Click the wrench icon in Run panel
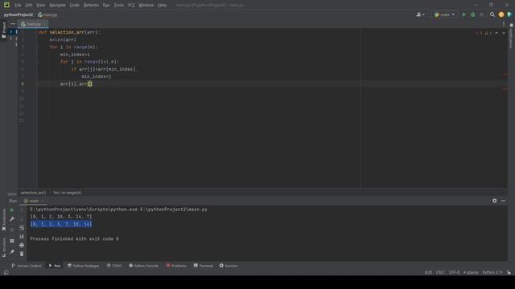Viewport: 515px width, 289px height. click(x=12, y=219)
